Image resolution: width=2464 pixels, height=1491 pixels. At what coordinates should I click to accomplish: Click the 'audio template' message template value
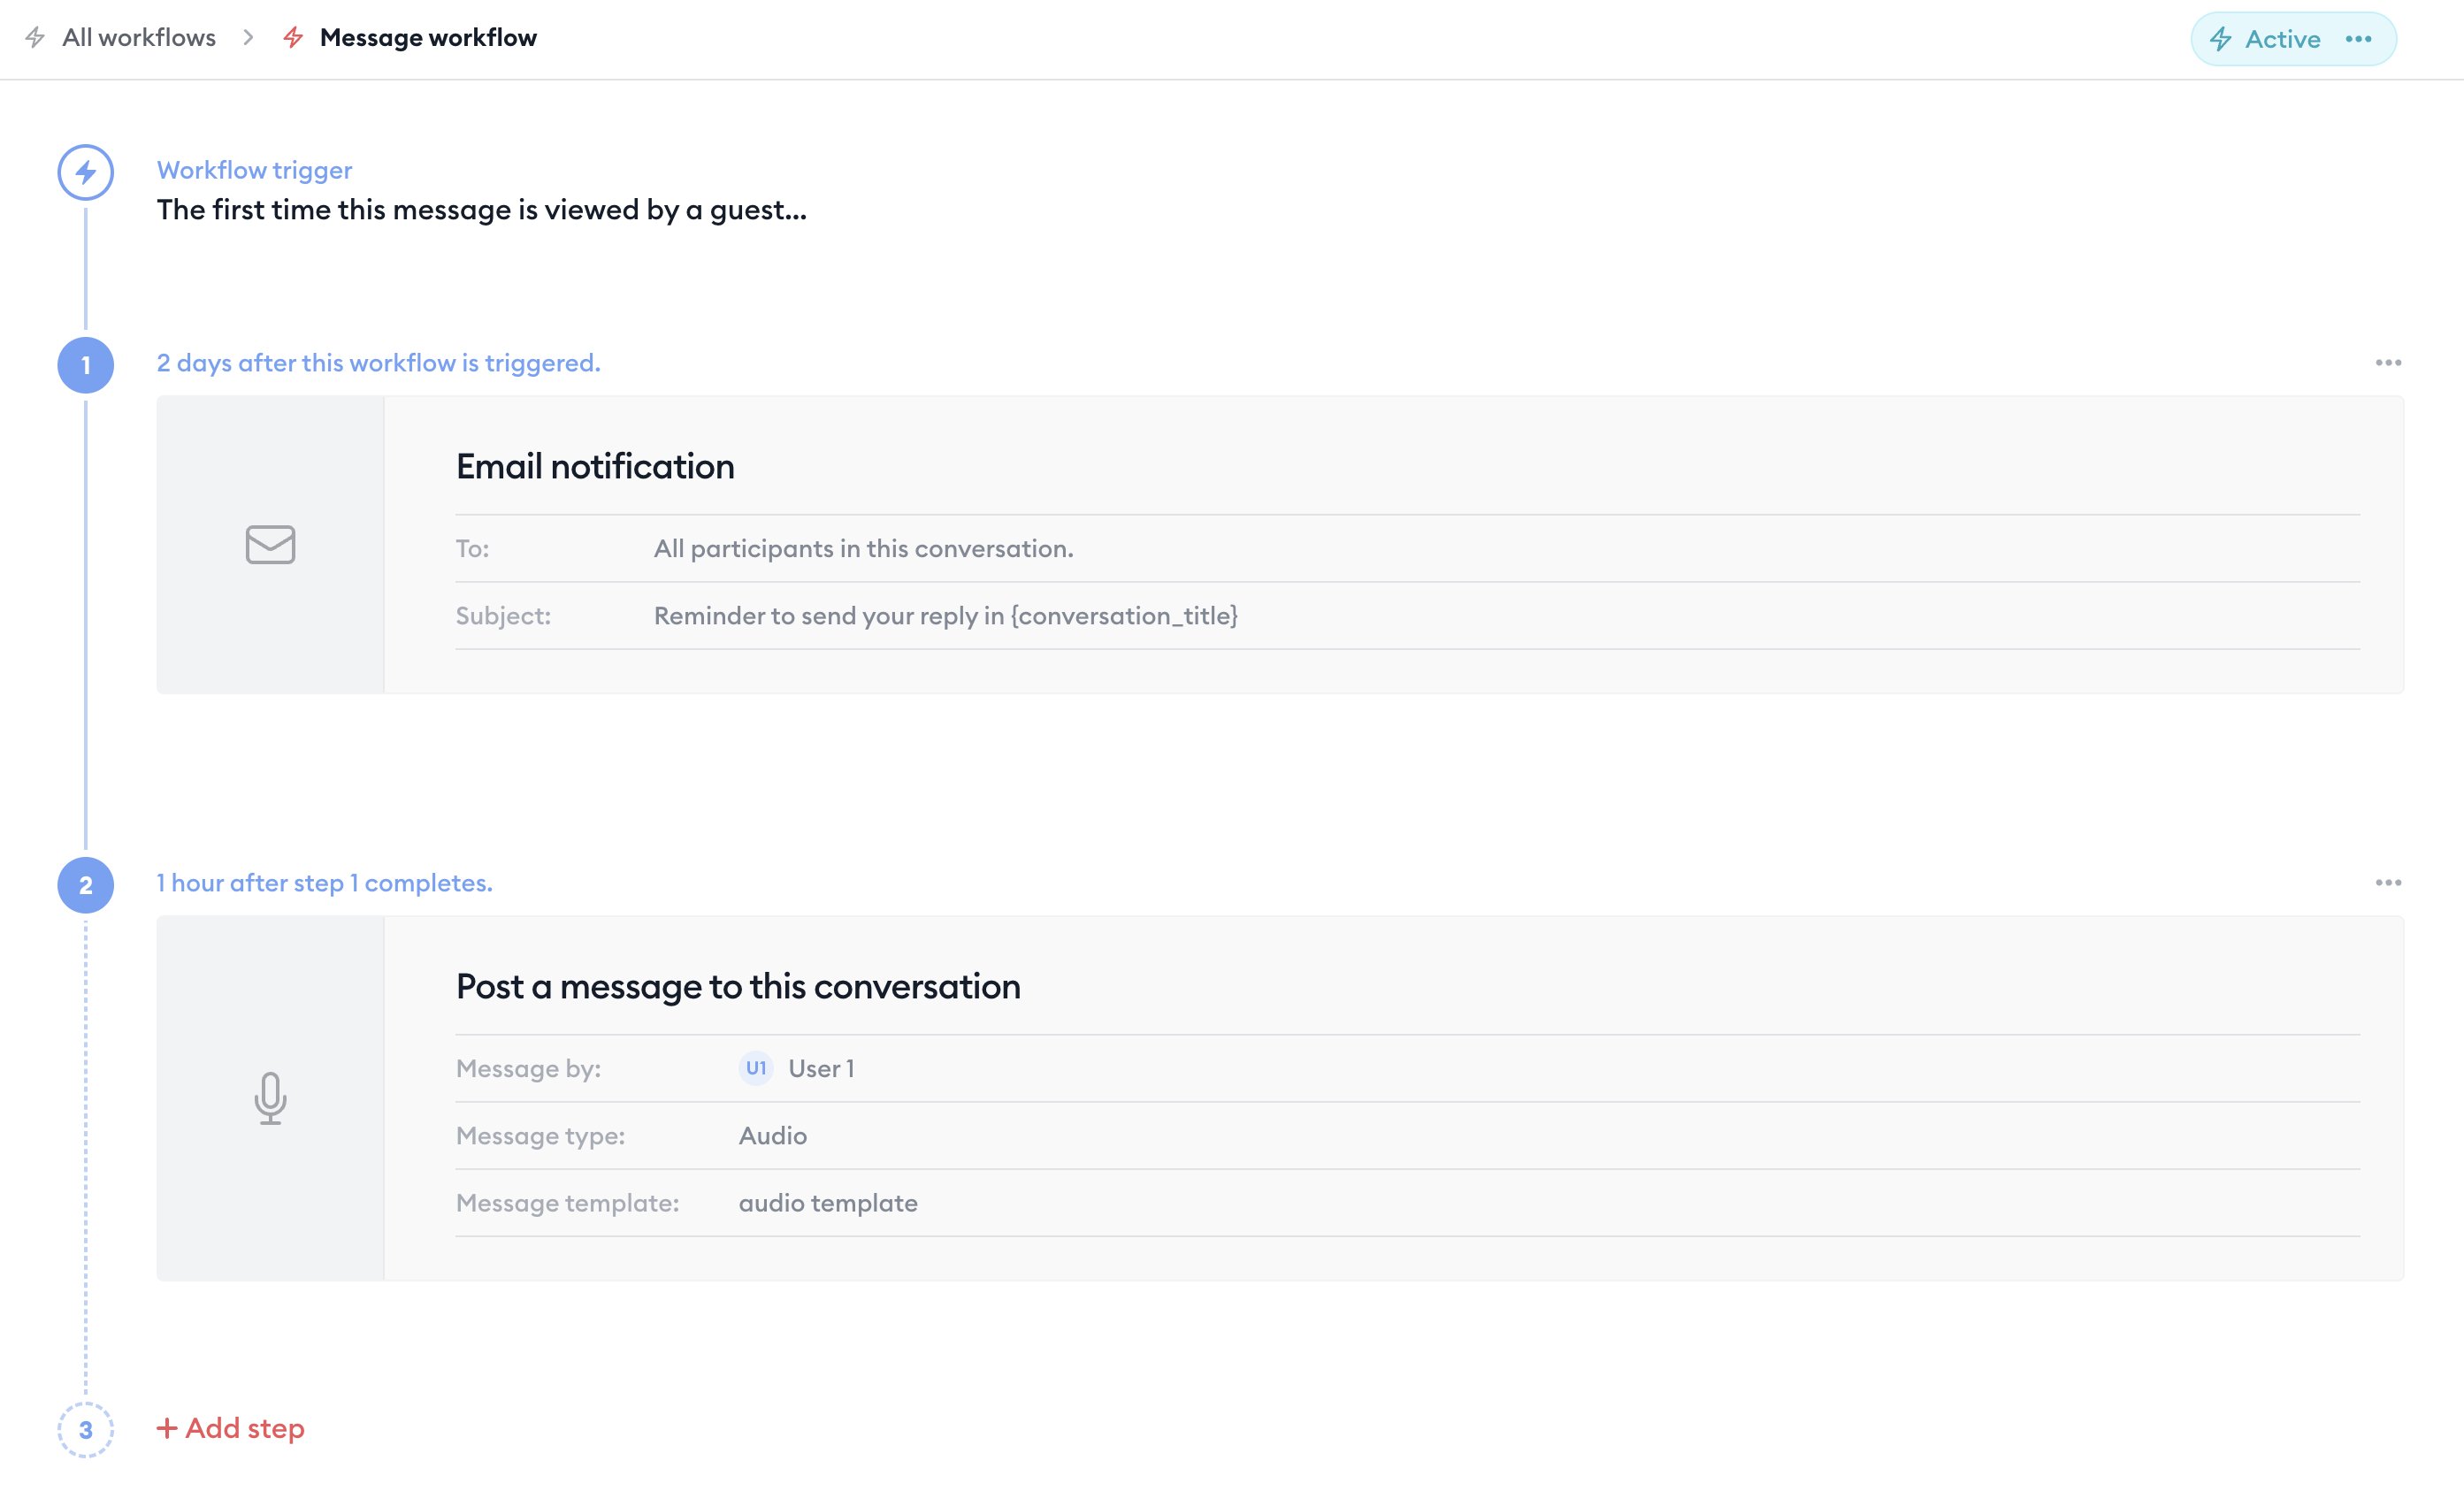point(828,1203)
